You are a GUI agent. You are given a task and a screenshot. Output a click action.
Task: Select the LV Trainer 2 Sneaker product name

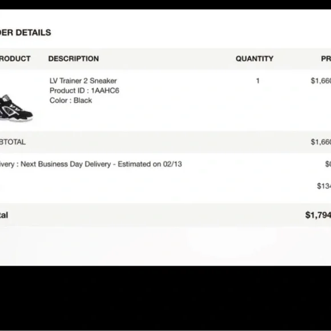83,80
